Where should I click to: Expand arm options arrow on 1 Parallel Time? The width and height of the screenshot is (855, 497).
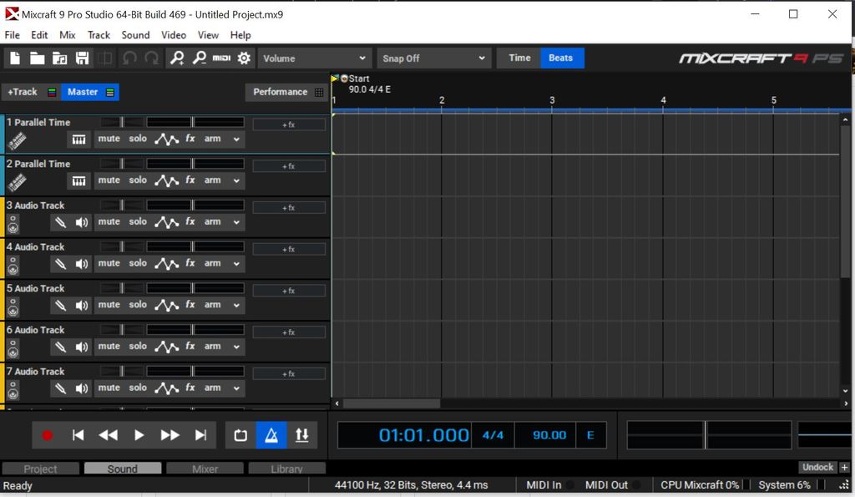point(236,139)
